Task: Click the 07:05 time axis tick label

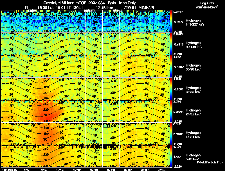Action: click(60, 170)
